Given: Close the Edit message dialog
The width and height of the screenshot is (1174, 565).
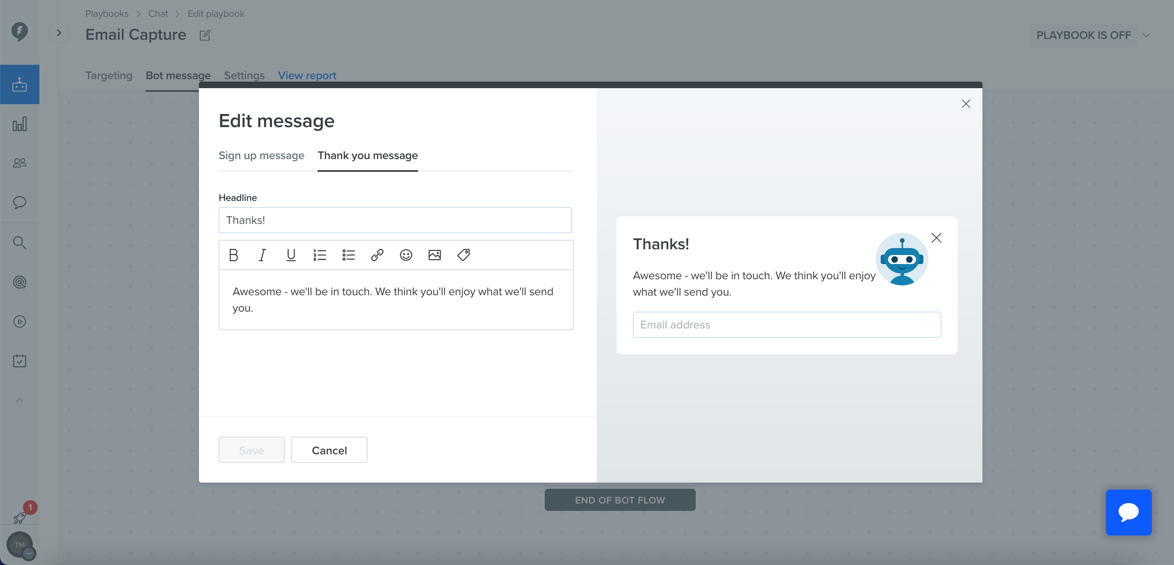Looking at the screenshot, I should (x=965, y=104).
